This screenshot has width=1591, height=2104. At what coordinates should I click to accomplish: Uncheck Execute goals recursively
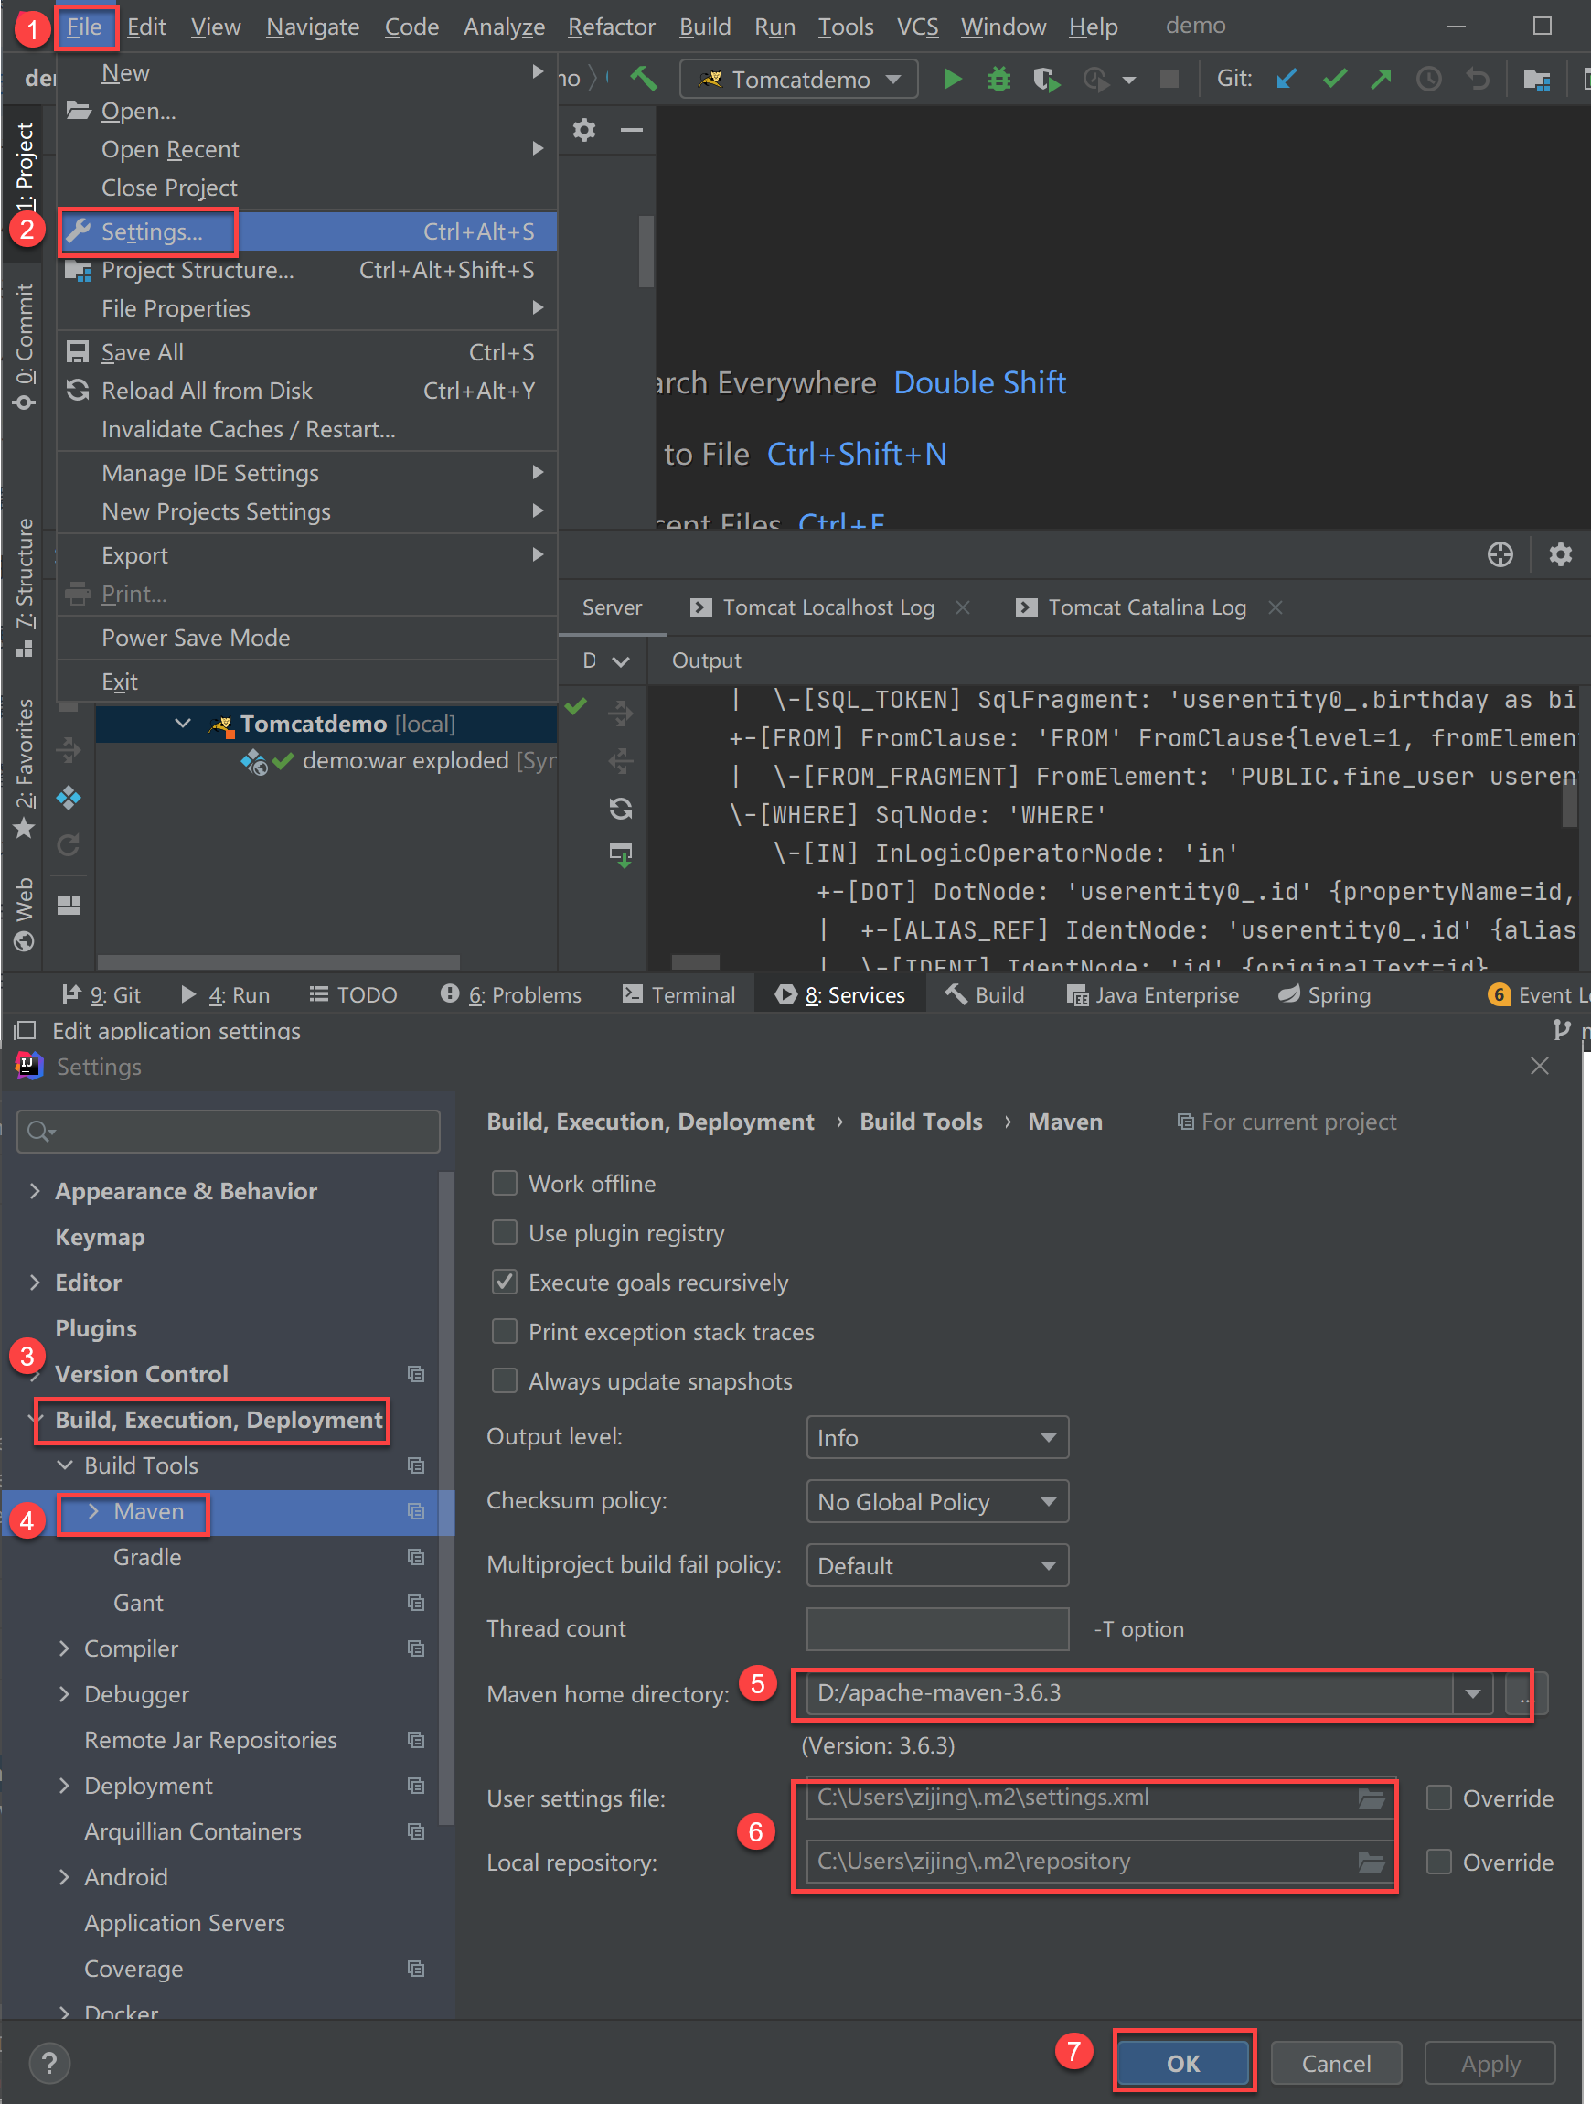504,1283
